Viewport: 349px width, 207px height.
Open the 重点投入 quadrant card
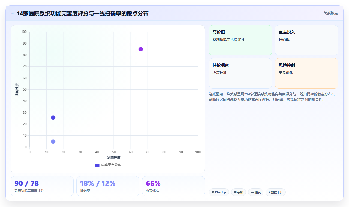(x=306, y=40)
